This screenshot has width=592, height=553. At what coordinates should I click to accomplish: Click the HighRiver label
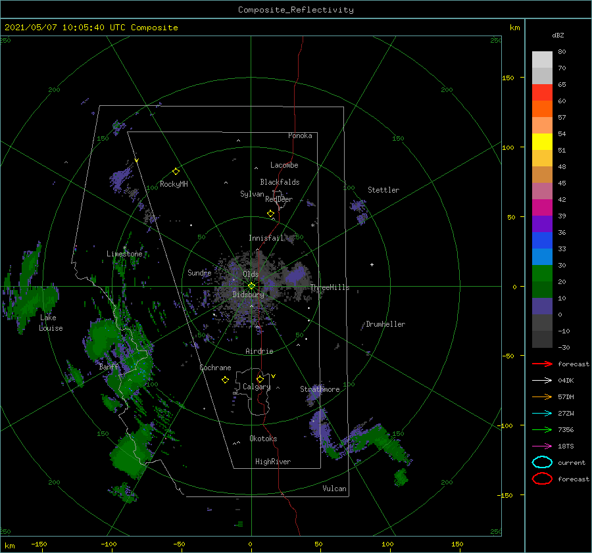[273, 462]
